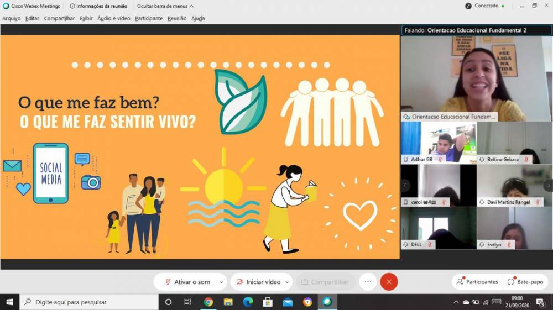
Task: Open the Reunião menu
Action: pyautogui.click(x=177, y=18)
